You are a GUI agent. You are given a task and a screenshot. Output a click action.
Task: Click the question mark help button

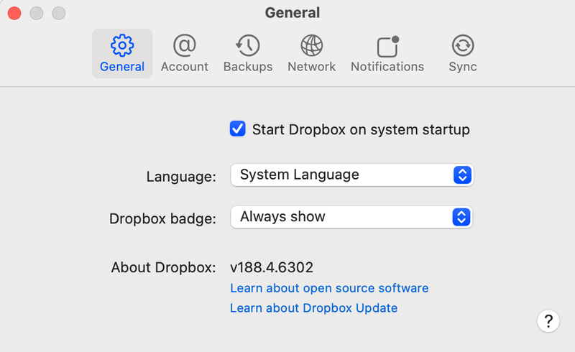click(x=548, y=321)
